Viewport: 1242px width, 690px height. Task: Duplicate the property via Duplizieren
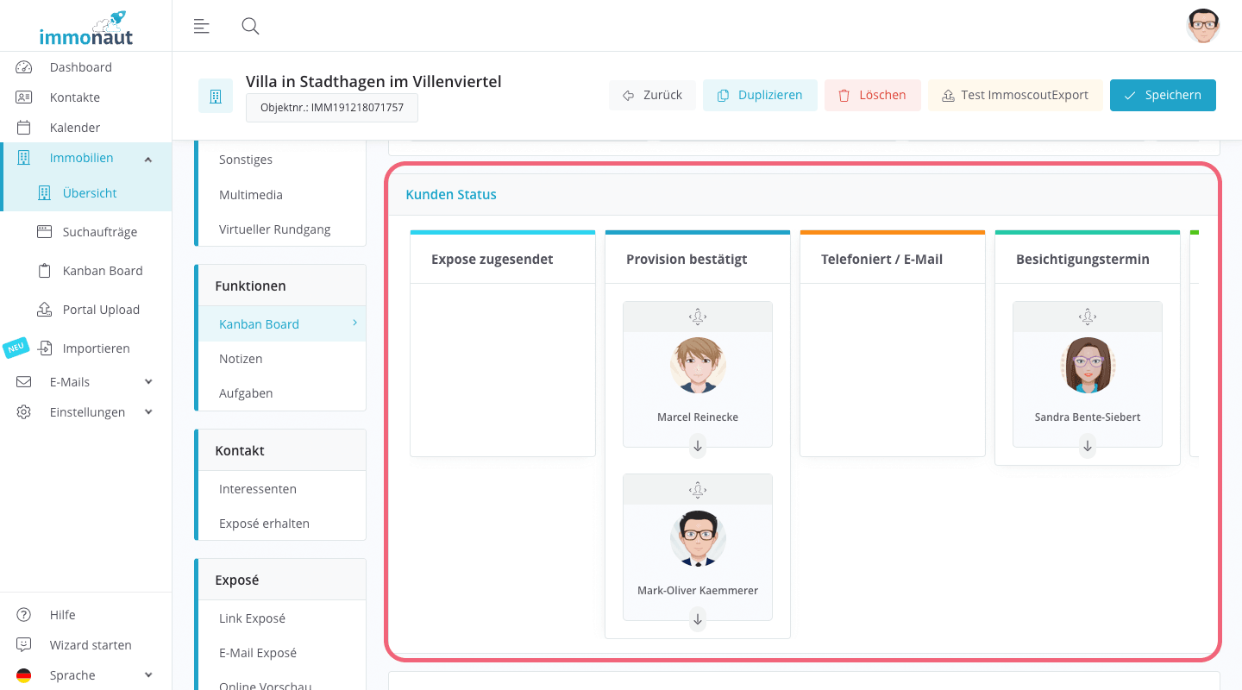click(x=760, y=95)
